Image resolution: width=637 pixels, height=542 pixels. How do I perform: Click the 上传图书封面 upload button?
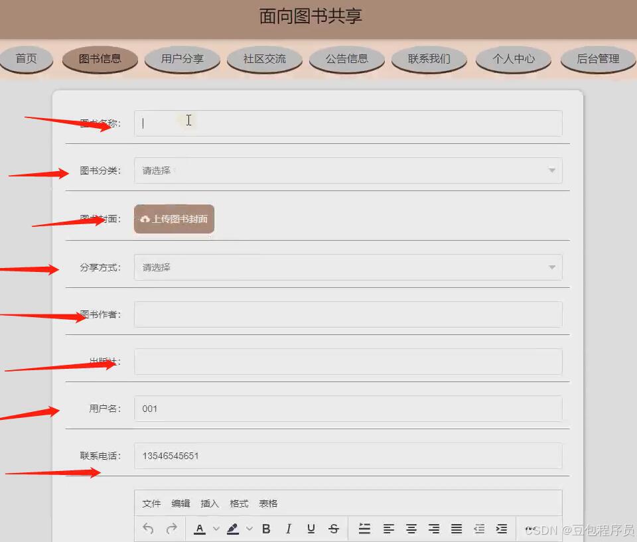click(x=173, y=218)
